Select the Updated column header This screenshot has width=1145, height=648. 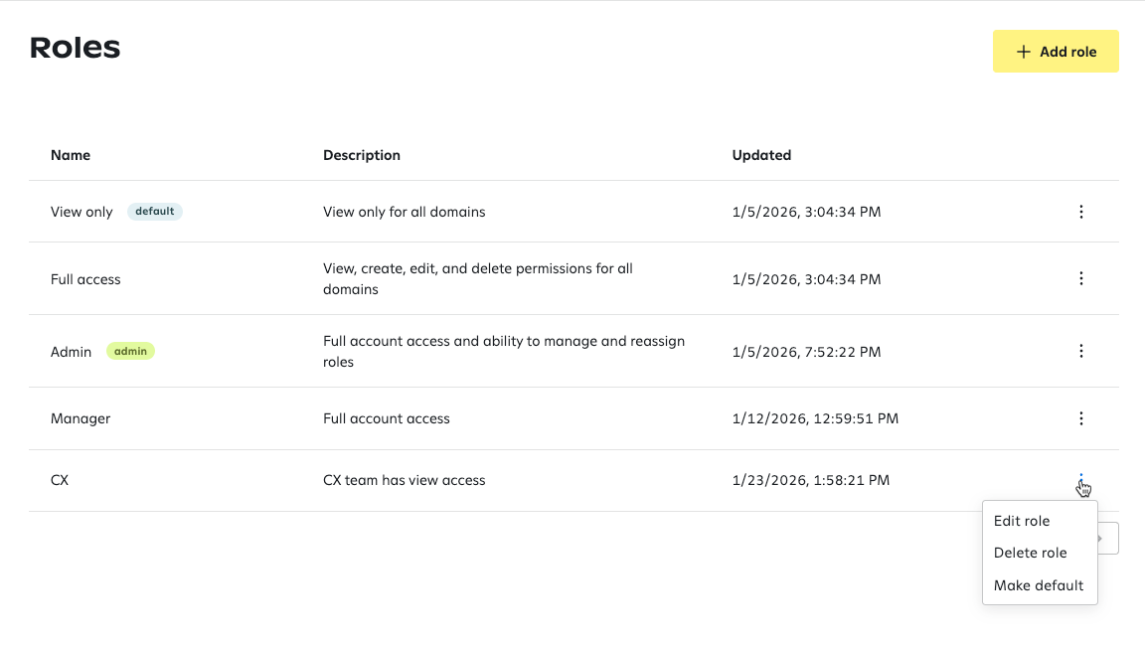(761, 155)
